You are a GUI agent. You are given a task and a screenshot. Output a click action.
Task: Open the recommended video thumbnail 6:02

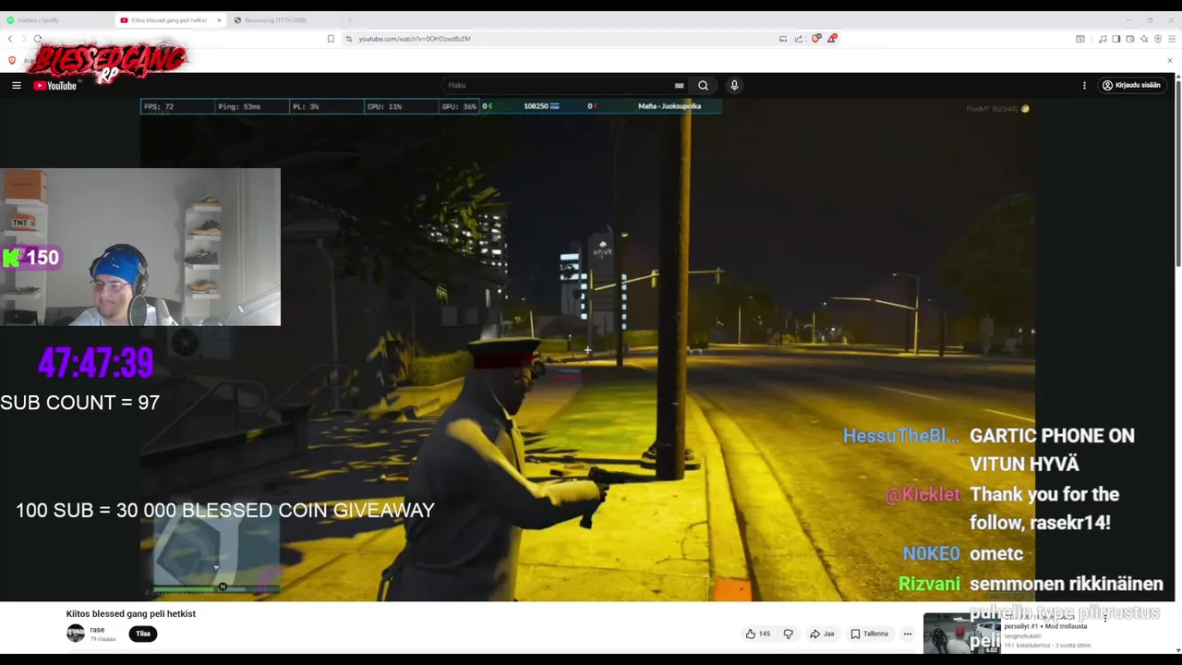[961, 634]
